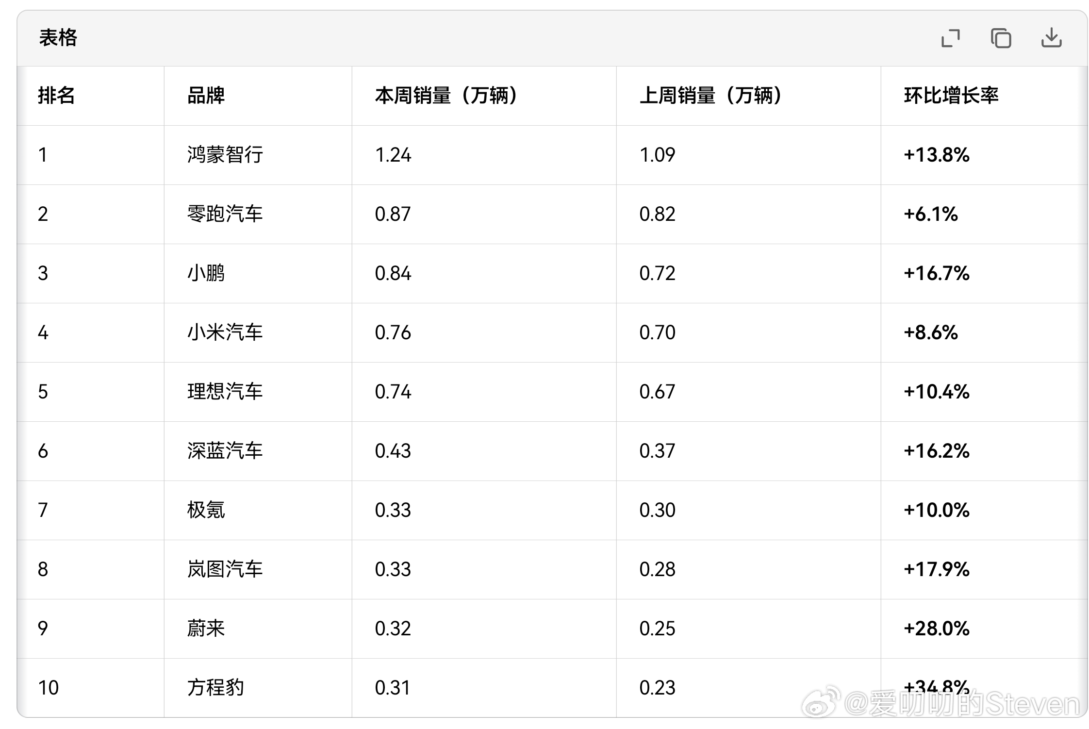
Task: Select the +17.9% growth rate
Action: 937,569
